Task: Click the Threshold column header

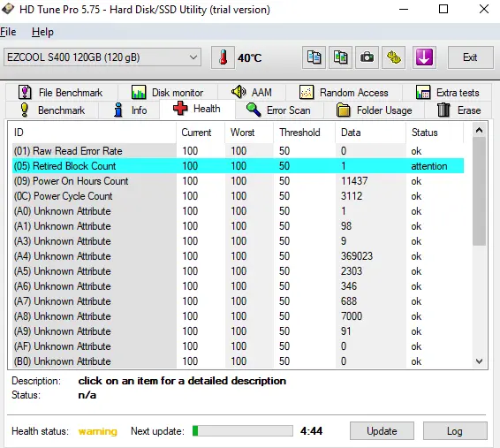Action: (305, 133)
